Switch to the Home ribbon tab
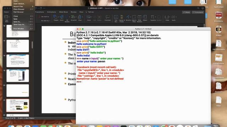Image resolution: width=227 pixels, height=127 pixels. coord(6,12)
